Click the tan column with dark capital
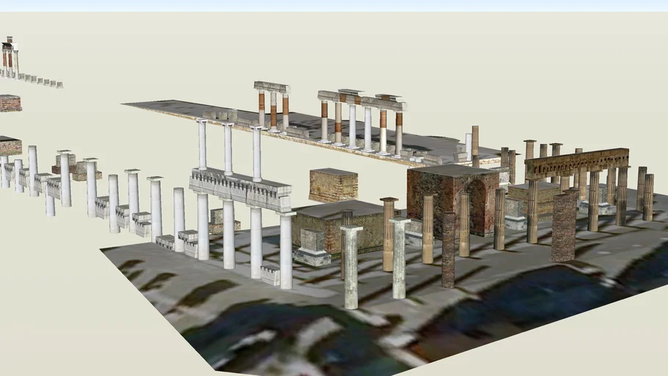The image size is (668, 376). [x=388, y=234]
